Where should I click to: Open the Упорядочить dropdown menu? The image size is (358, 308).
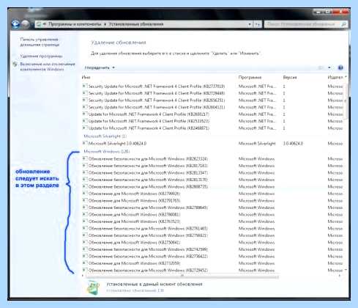(100, 67)
